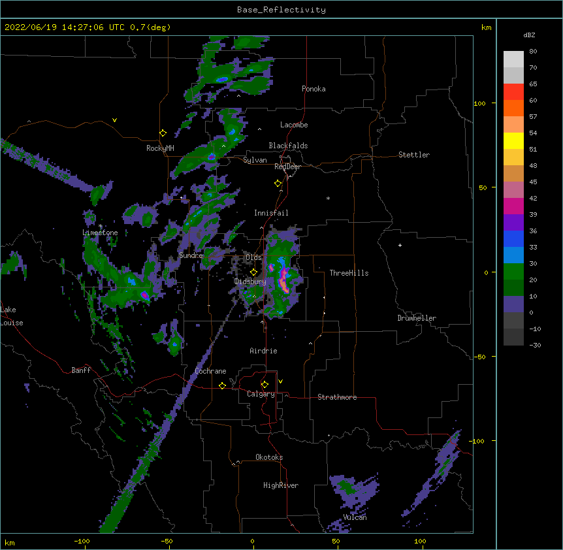
Task: Select the white asterisk marker east of Innisfail
Action: [x=328, y=198]
